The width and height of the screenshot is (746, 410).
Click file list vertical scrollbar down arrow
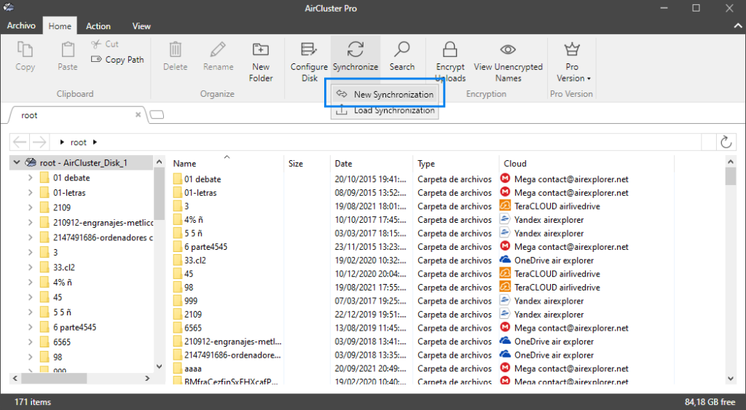click(731, 379)
